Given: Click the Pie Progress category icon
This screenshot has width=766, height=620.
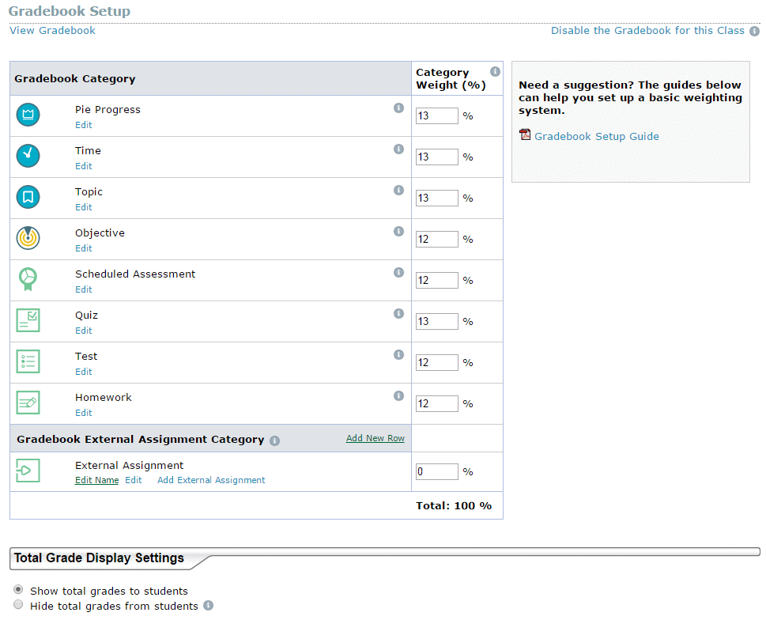Looking at the screenshot, I should point(28,115).
